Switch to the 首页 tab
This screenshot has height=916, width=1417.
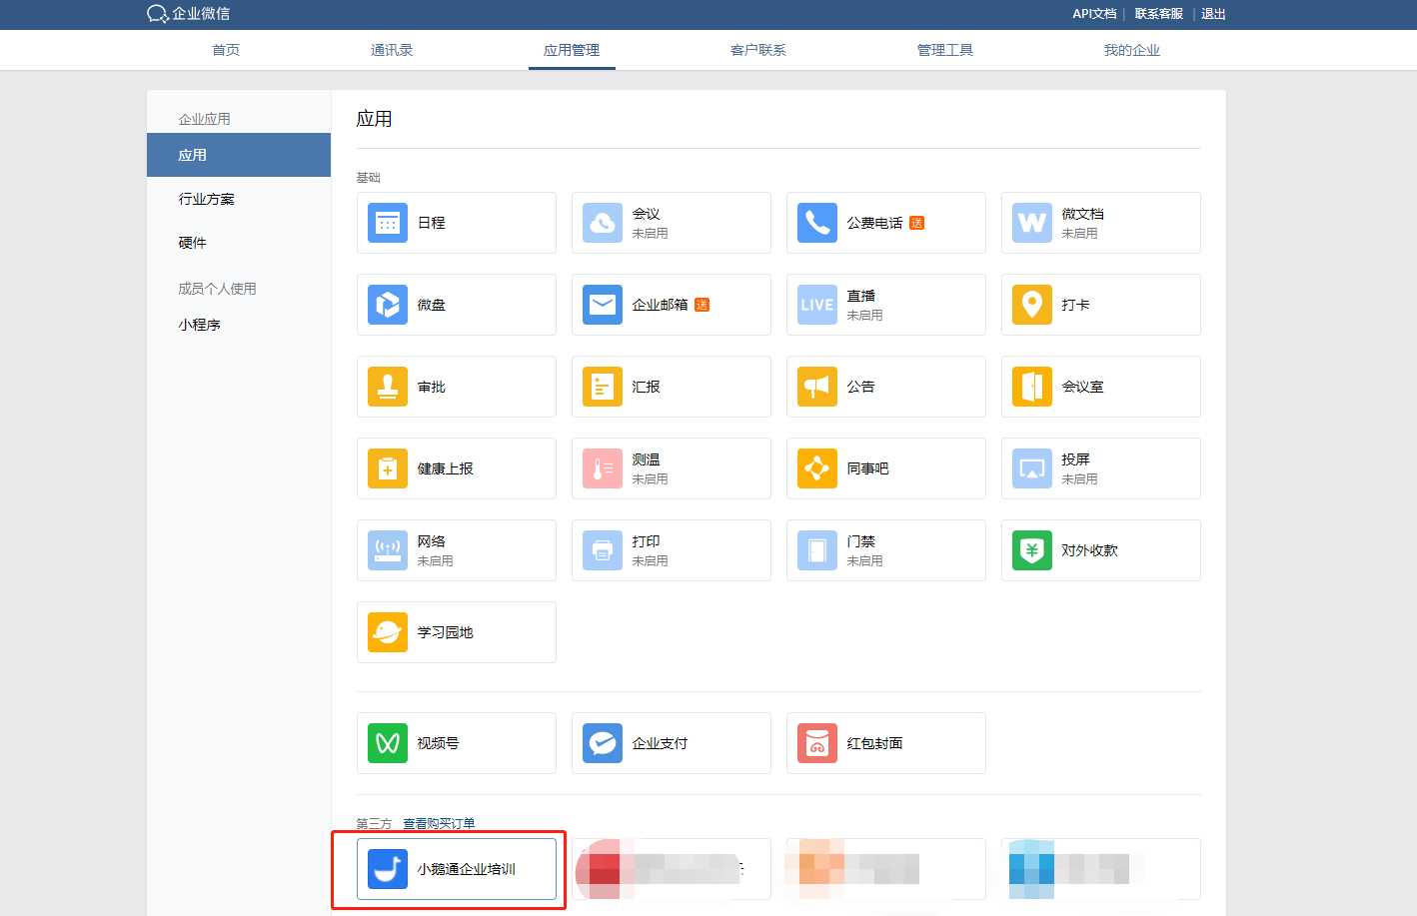pos(226,50)
